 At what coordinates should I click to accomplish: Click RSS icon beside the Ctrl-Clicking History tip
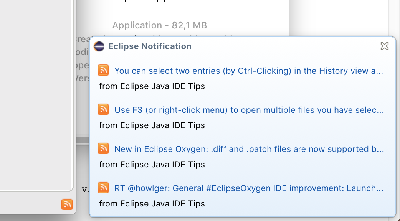pos(104,70)
